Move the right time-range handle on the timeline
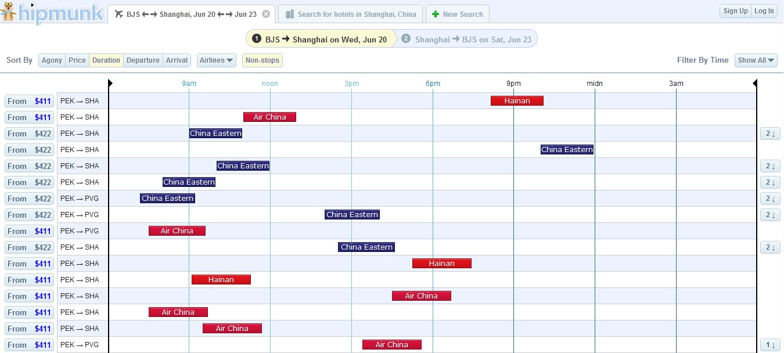Screen dimensions: 784x353 [755, 84]
